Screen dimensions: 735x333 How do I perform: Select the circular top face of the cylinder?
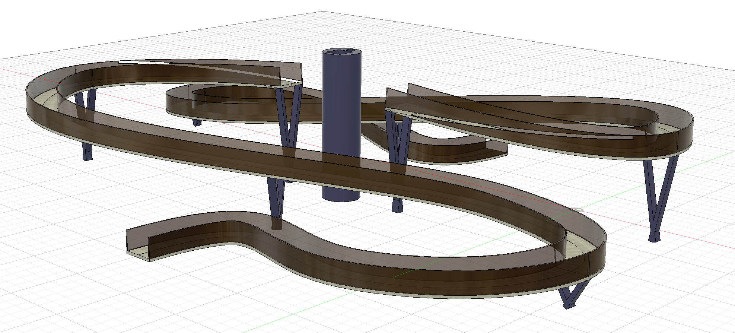(342, 51)
